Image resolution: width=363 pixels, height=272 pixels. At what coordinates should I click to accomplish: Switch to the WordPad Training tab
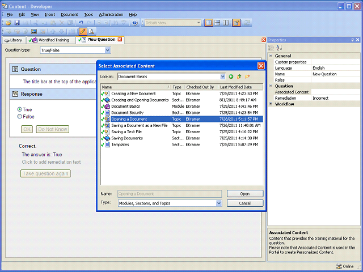(x=50, y=40)
